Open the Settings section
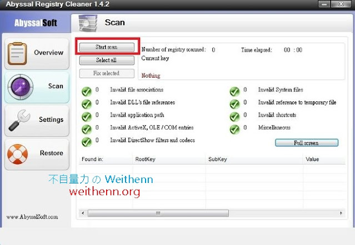 (x=37, y=121)
